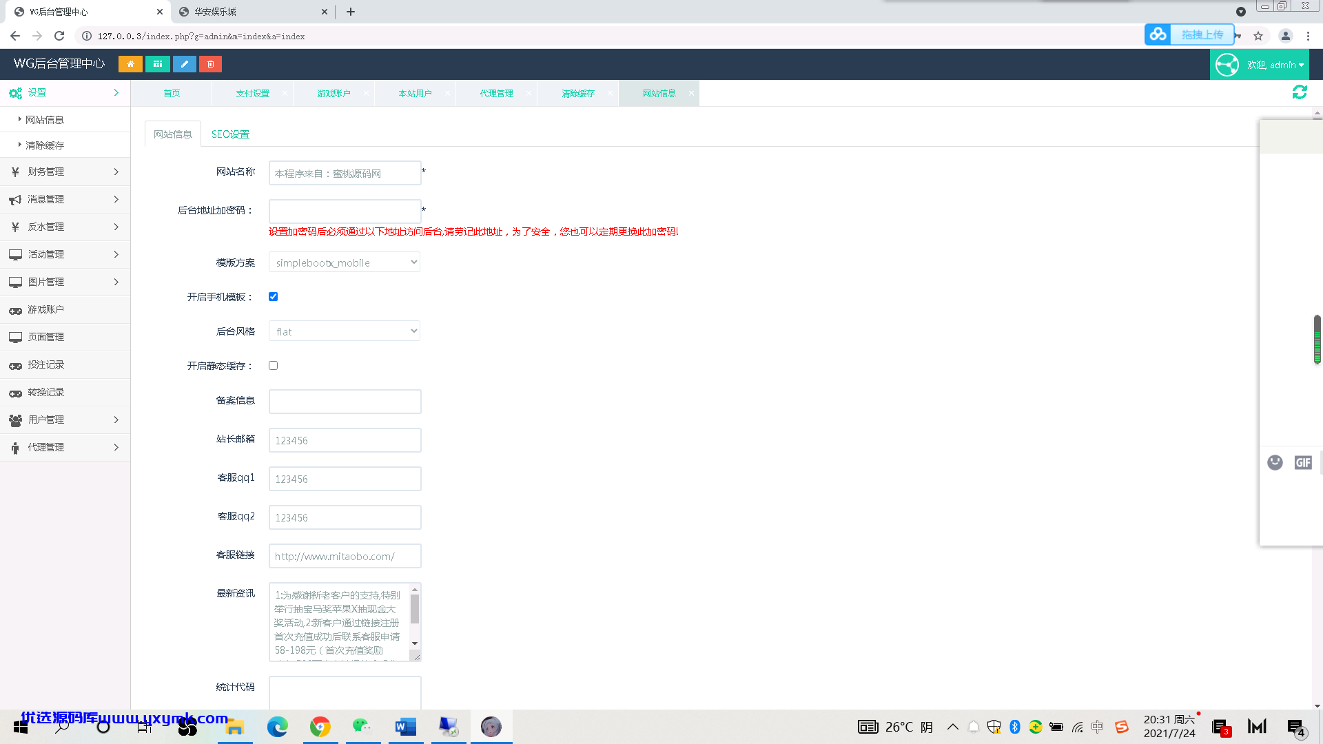The image size is (1323, 744).
Task: Open Microsoft Edge from the taskbar
Action: point(278,727)
